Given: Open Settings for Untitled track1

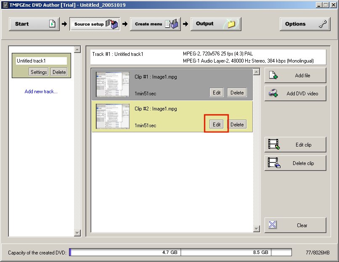Looking at the screenshot, I should pos(39,72).
